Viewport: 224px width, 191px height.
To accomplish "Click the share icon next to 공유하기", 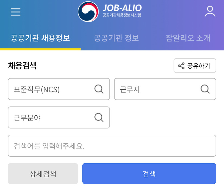I will click(181, 65).
